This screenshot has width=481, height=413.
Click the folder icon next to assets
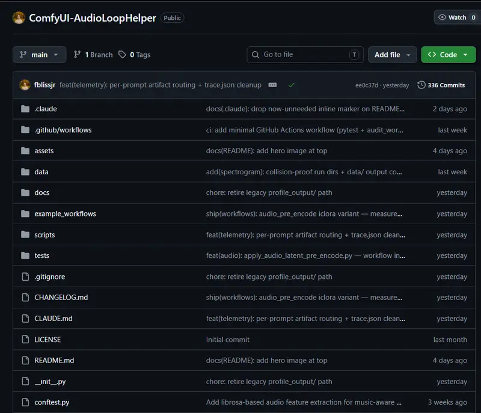[25, 151]
